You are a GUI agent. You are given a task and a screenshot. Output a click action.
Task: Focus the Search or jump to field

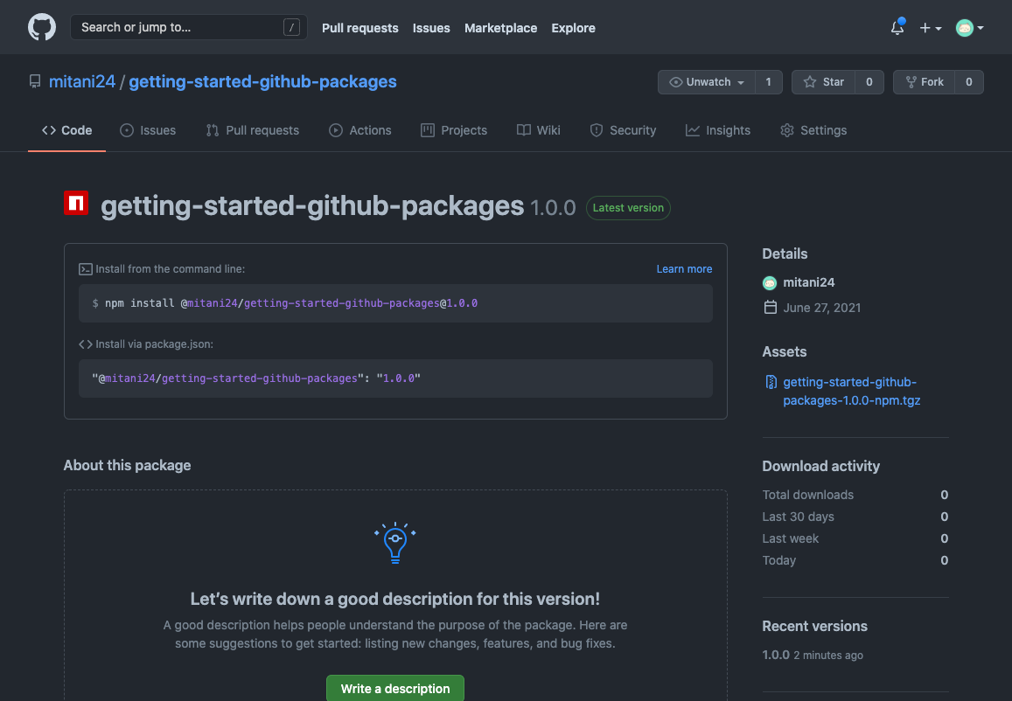(x=188, y=27)
